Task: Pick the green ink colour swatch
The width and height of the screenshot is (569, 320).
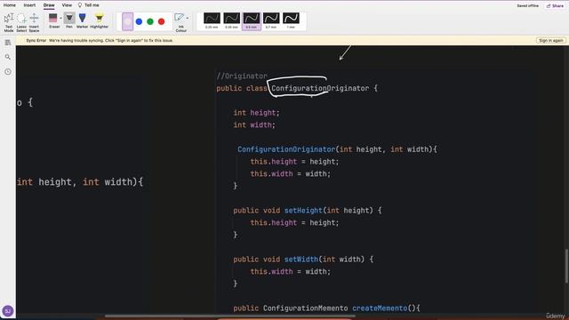Action: coord(150,21)
